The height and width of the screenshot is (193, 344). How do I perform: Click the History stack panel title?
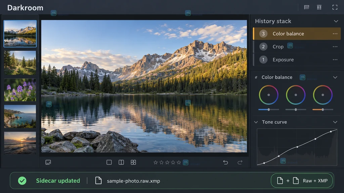pyautogui.click(x=273, y=21)
